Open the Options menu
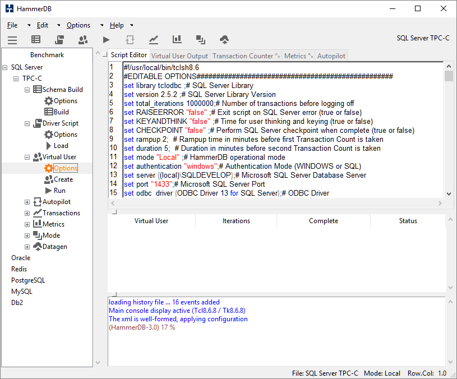Image resolution: width=457 pixels, height=379 pixels. pos(79,25)
